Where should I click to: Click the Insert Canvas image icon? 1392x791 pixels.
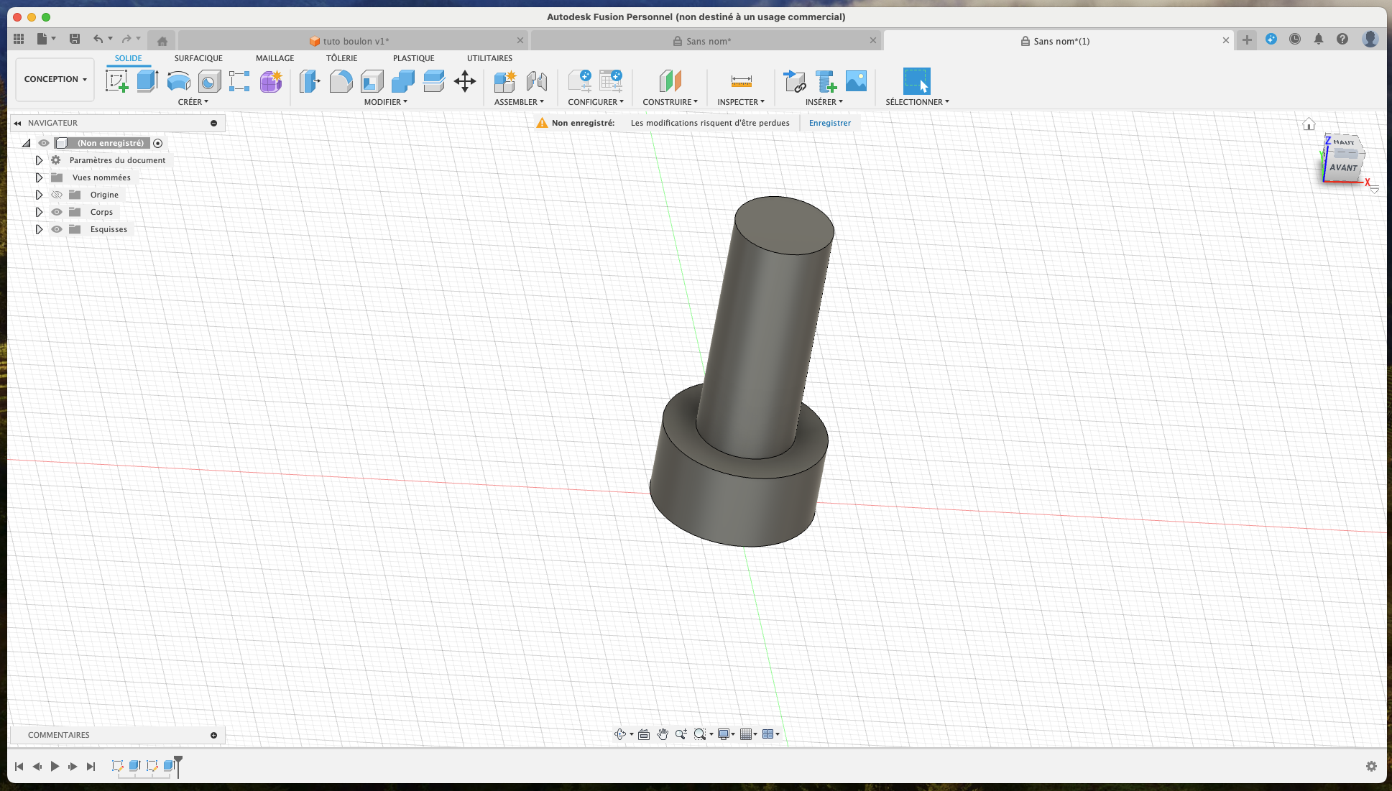[856, 81]
